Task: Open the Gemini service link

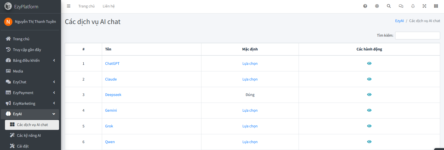Action: coord(111,110)
